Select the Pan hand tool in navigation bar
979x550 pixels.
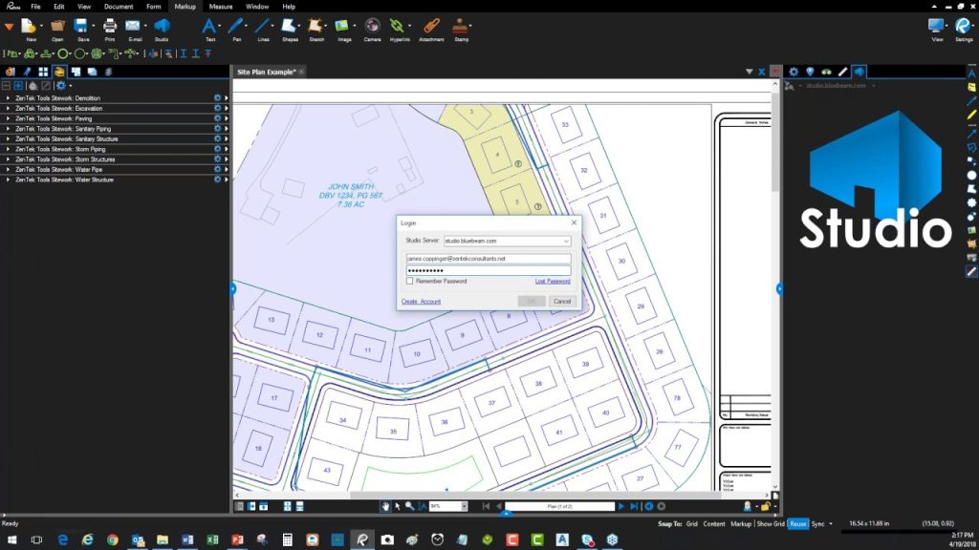[x=386, y=506]
